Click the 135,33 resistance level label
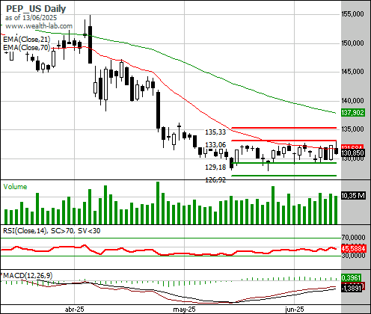This screenshot has height=314, width=371. (x=215, y=132)
